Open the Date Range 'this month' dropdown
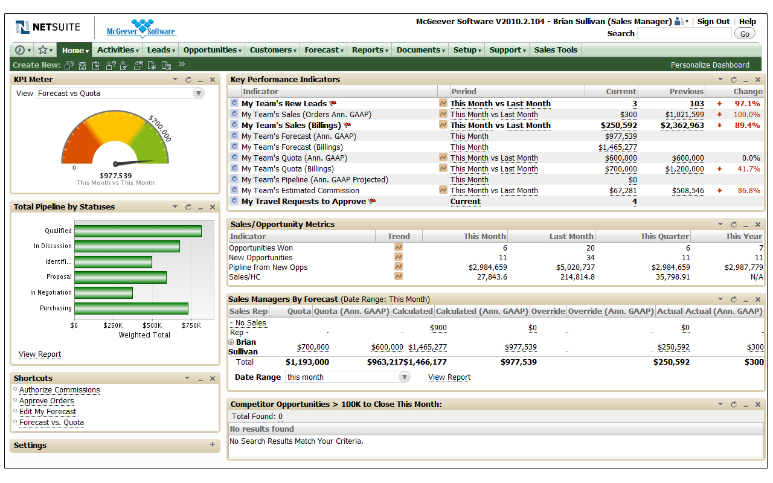773x483 pixels. click(x=404, y=377)
